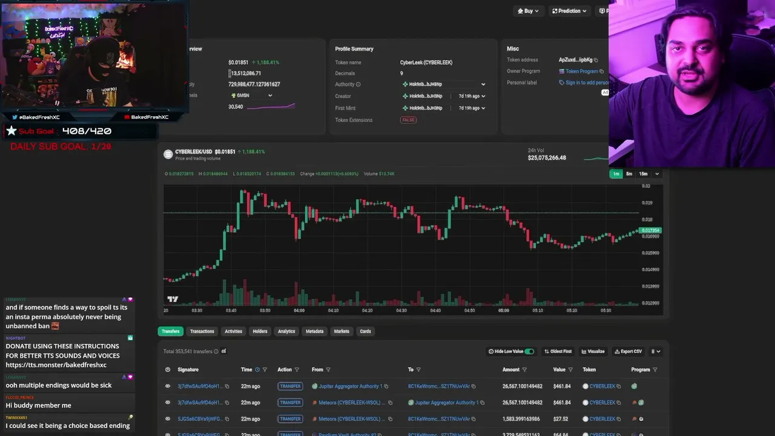Image resolution: width=775 pixels, height=436 pixels.
Task: Copy the Token Program address
Action: point(602,71)
